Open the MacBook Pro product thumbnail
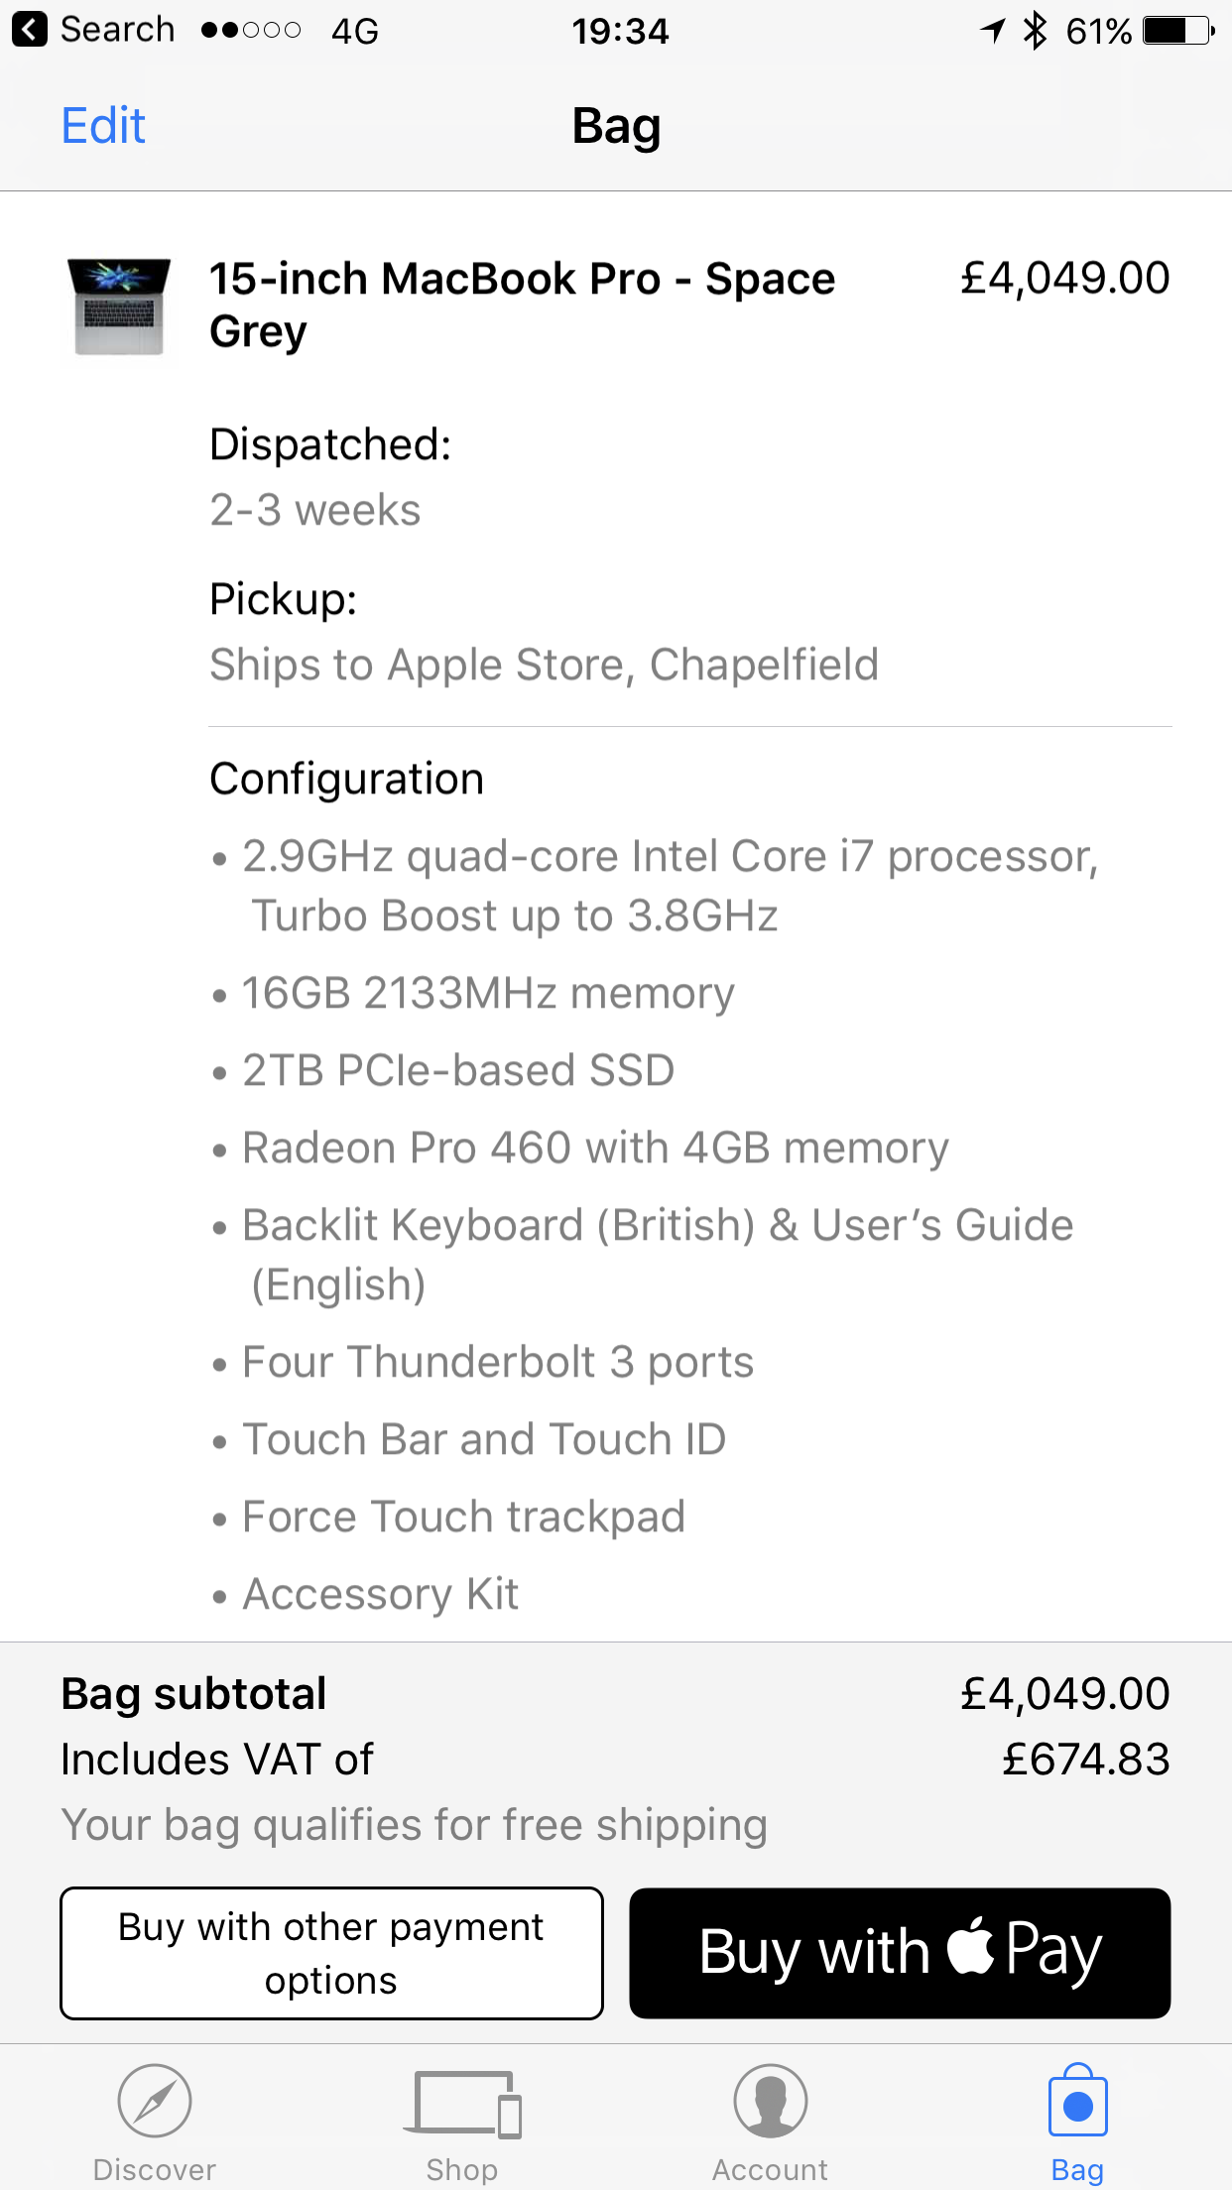 point(118,306)
